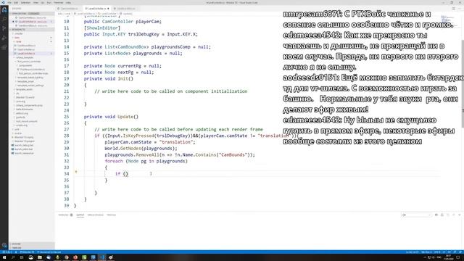The width and height of the screenshot is (464, 261).
Task: Click line and column indicator in status bar
Action: 413,252
